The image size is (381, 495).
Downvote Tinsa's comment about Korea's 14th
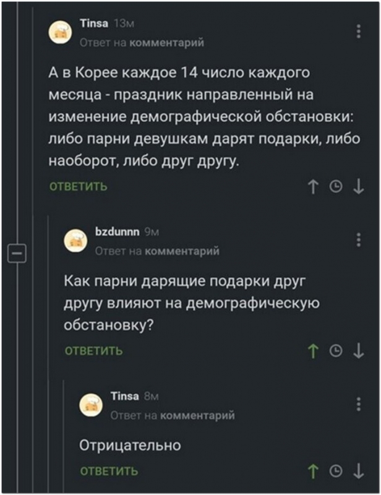point(359,187)
